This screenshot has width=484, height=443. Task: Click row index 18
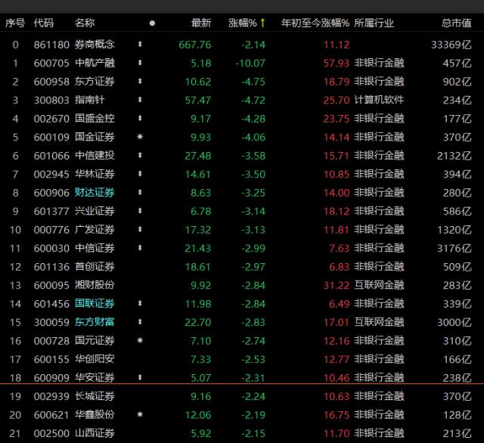click(15, 378)
